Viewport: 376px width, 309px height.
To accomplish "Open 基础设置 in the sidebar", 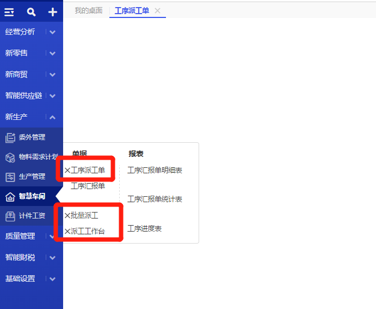I will click(20, 278).
